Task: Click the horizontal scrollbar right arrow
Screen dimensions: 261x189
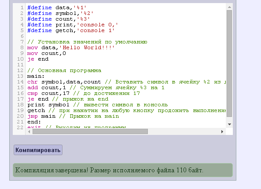Action: (222, 132)
